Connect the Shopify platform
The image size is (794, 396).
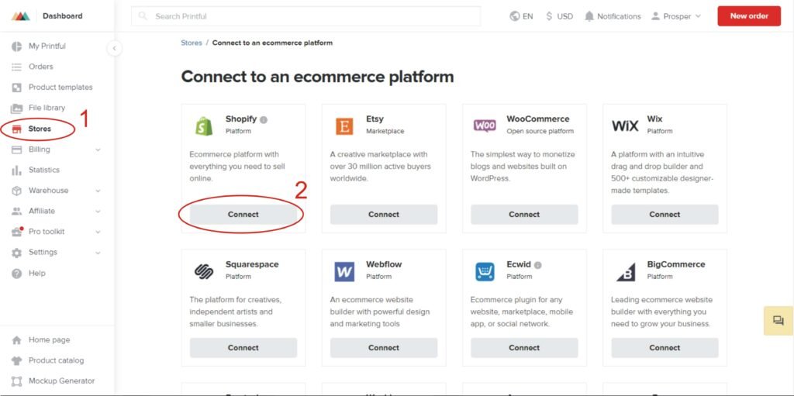point(243,215)
